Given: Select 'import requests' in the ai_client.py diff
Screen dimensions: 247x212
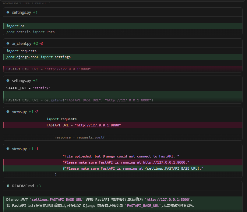Looking at the screenshot, I should (123, 51).
